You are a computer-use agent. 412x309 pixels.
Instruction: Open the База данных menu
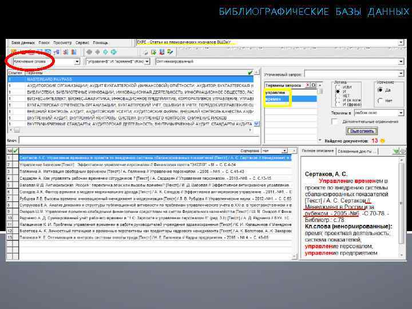(23, 42)
